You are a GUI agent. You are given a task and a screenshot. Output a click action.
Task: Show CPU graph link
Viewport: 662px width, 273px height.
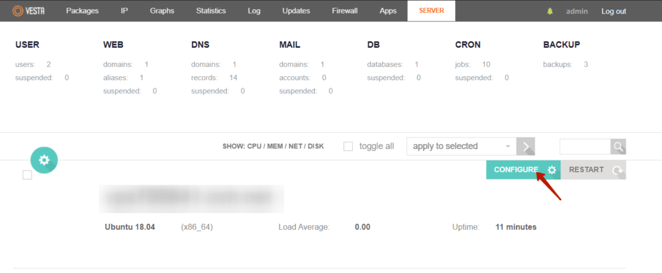click(x=255, y=147)
